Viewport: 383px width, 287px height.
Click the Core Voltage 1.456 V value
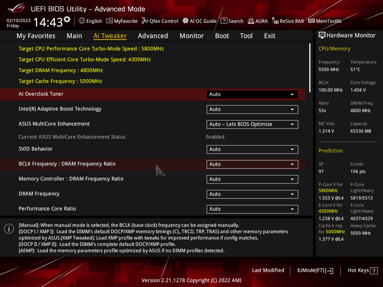[x=358, y=90]
